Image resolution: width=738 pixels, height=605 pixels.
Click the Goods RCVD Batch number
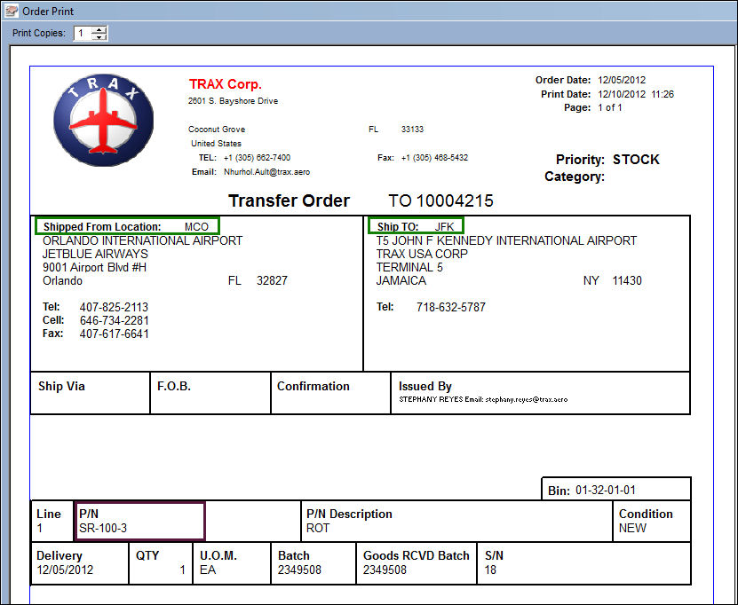(385, 570)
